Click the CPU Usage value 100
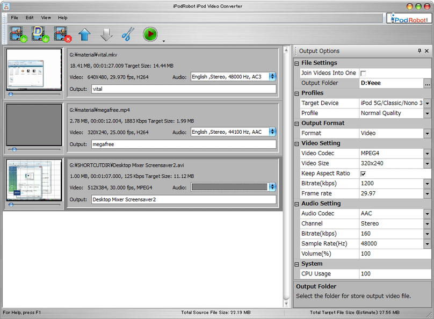 (x=395, y=274)
